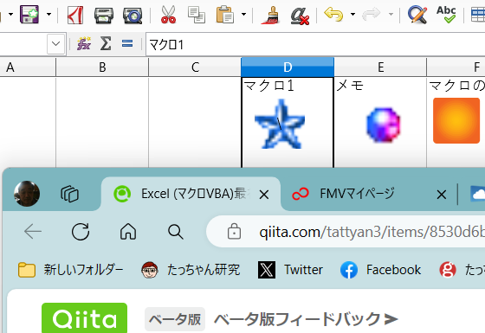Image resolution: width=485 pixels, height=333 pixels.
Task: Close the Excel (マクロVBA) tab
Action: (264, 195)
